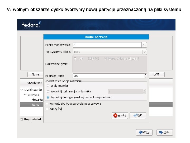
Task: Increase Rozmiar (MB) with the up stepper arrow
Action: [x=145, y=75]
